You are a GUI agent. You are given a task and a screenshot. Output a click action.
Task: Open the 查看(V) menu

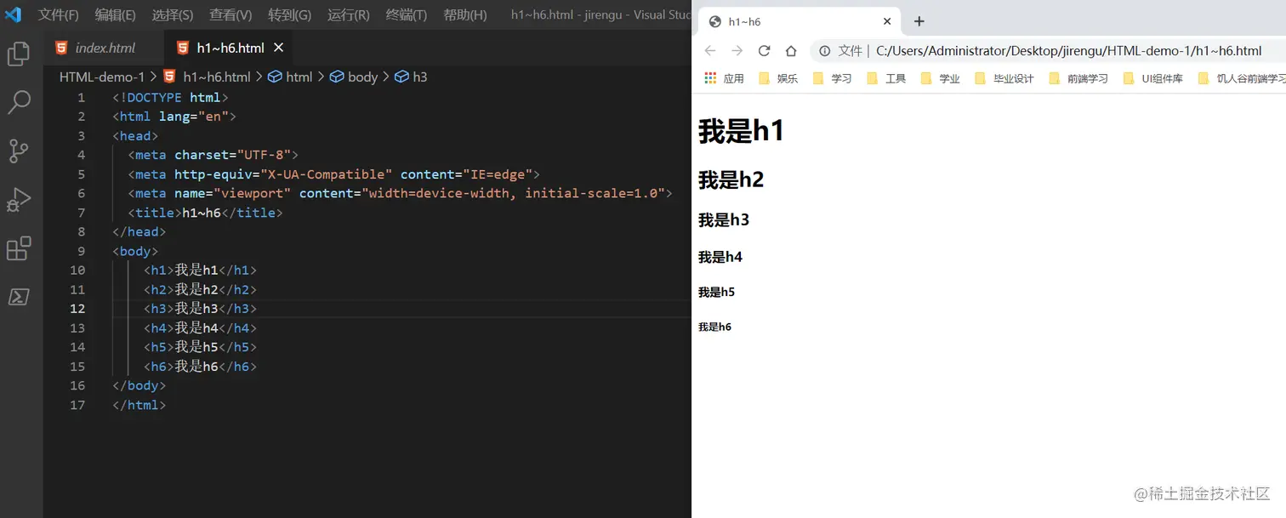point(230,15)
